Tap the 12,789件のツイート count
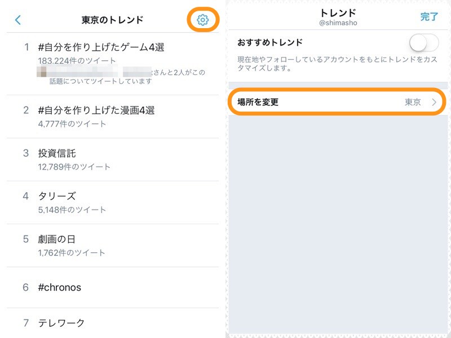The width and height of the screenshot is (451, 338). (x=74, y=167)
